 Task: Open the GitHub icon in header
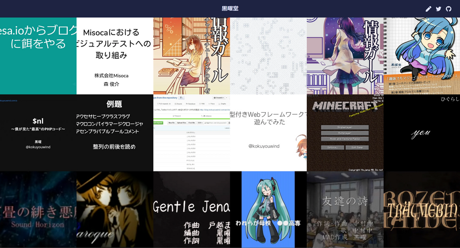[x=448, y=9]
